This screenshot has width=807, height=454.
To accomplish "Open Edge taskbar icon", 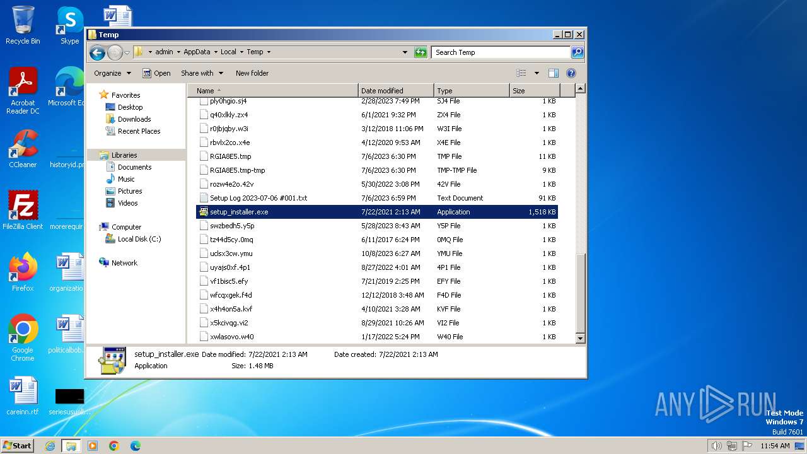I will (135, 446).
